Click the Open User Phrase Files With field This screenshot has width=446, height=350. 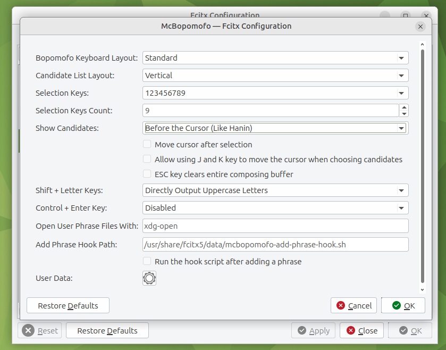[x=275, y=226]
